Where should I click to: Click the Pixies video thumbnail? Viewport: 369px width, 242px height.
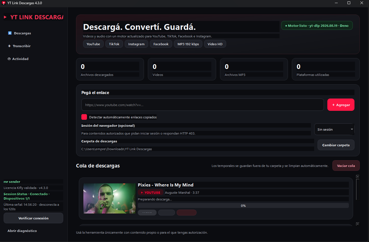tap(110, 198)
